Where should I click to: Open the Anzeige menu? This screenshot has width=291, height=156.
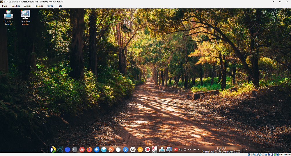coord(28,6)
